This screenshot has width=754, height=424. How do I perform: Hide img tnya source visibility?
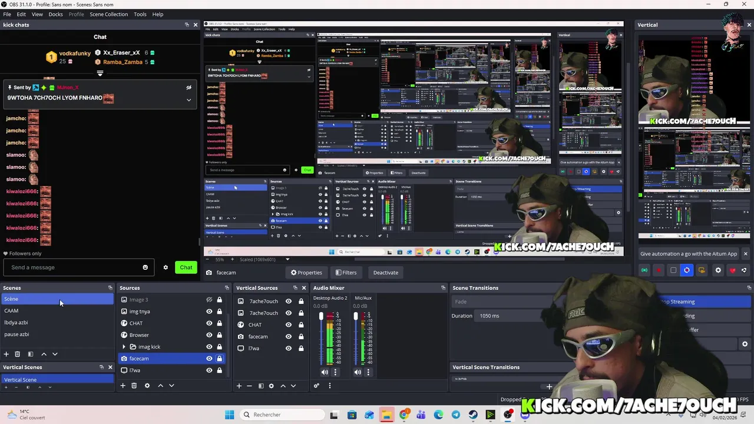(209, 312)
